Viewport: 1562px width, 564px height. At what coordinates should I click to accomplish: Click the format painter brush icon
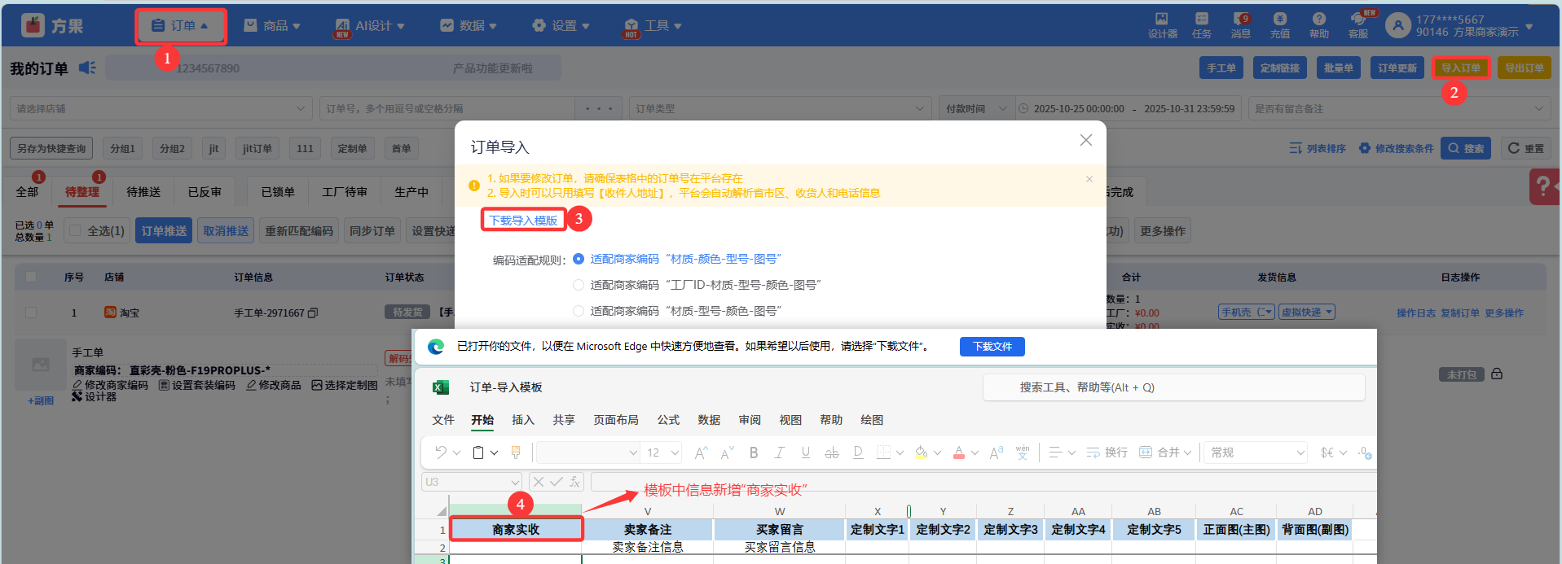pyautogui.click(x=516, y=453)
